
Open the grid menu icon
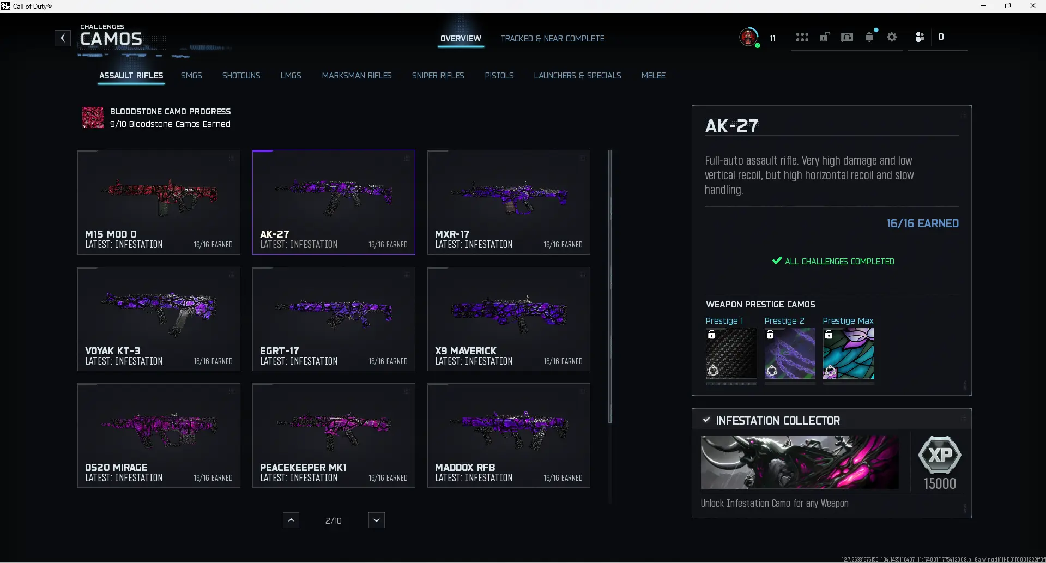802,37
